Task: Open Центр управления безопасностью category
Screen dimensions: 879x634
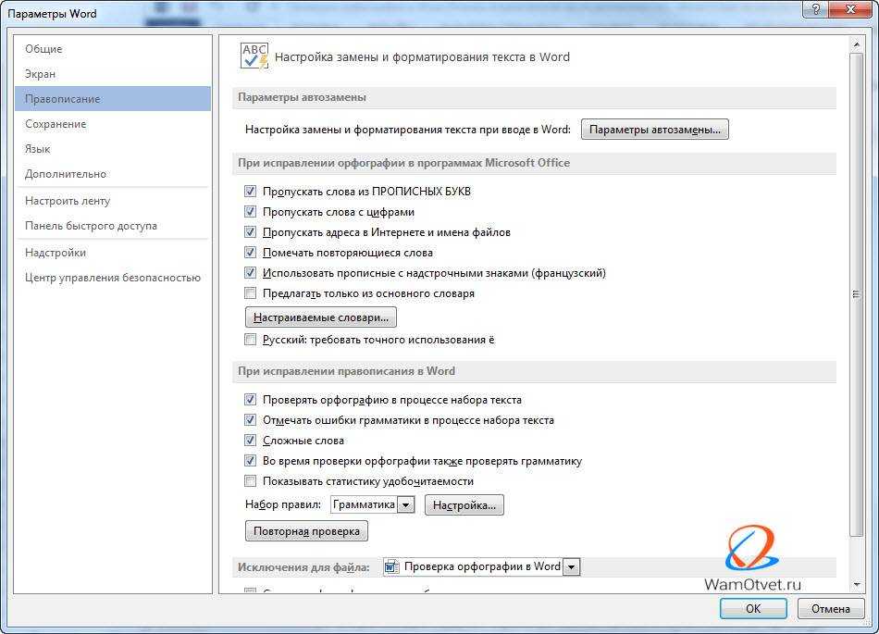Action: tap(113, 278)
